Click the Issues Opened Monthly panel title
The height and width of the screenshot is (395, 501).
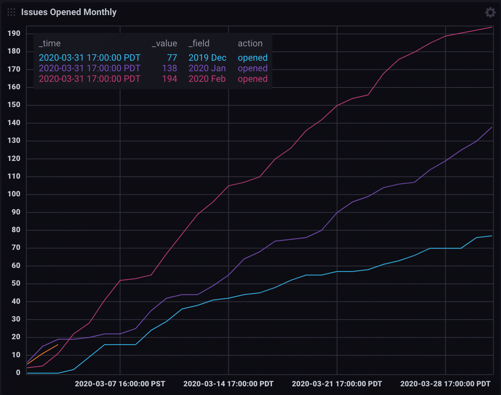(69, 12)
